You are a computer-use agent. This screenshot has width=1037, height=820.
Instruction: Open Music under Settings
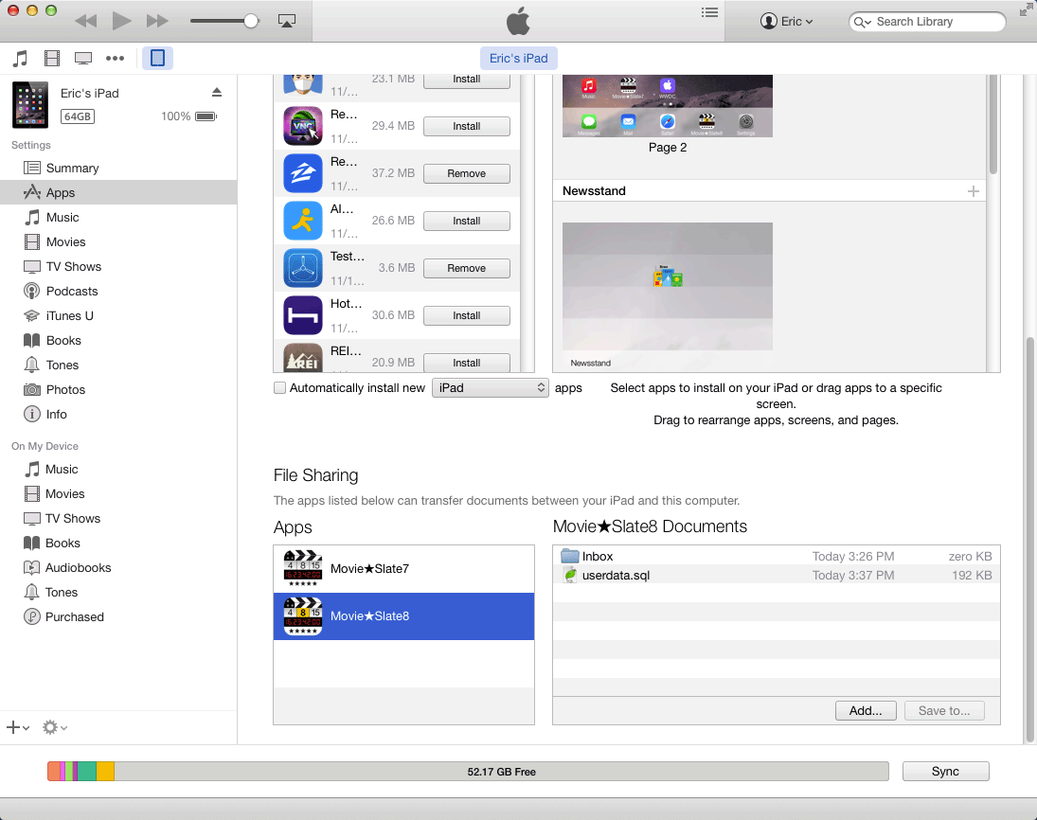pyautogui.click(x=118, y=217)
